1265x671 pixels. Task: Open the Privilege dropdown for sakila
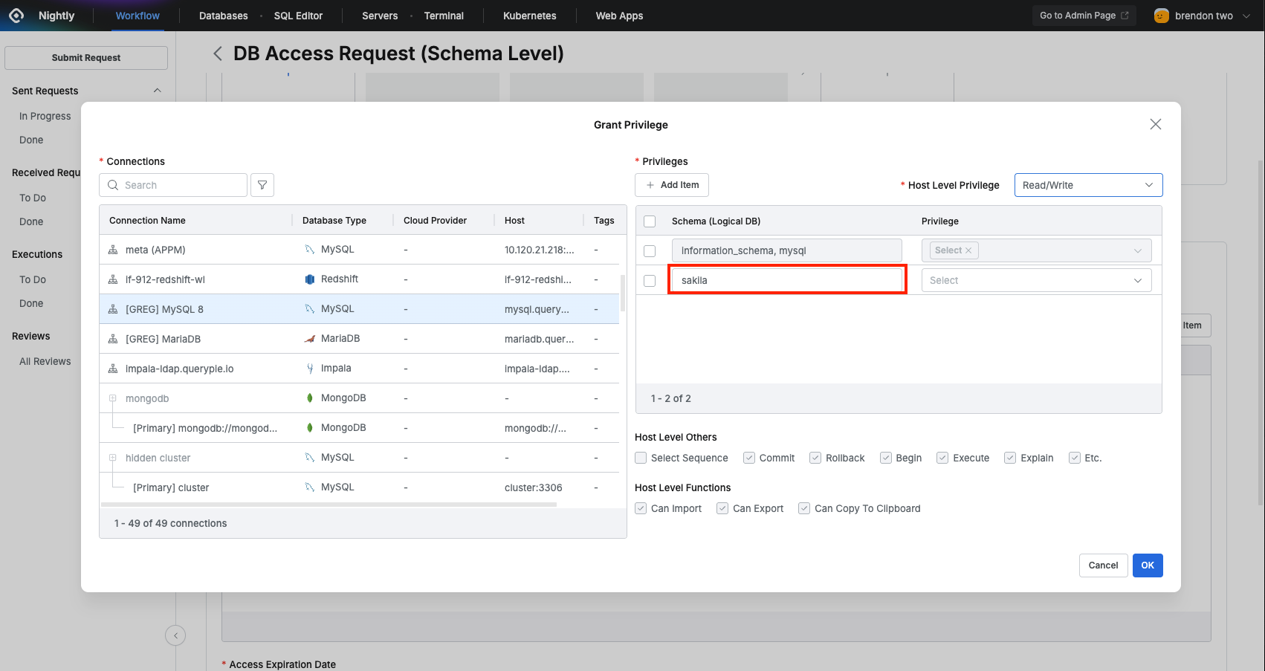(1036, 280)
